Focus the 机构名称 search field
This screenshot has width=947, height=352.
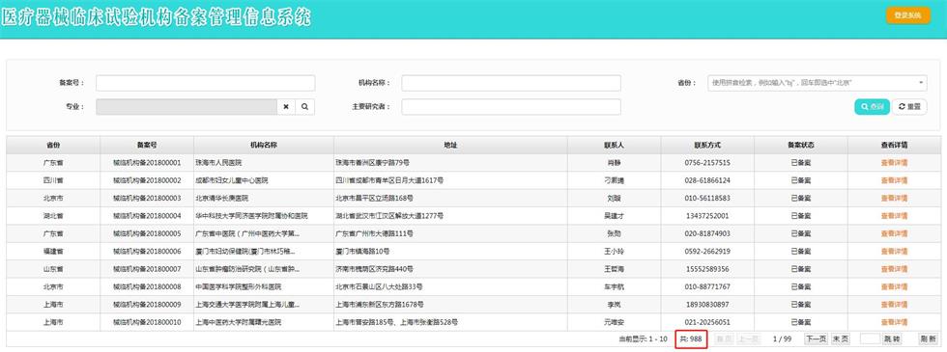pos(511,83)
